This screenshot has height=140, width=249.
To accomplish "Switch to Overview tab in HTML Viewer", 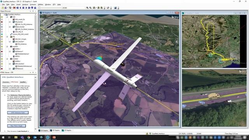I will tap(6, 82).
